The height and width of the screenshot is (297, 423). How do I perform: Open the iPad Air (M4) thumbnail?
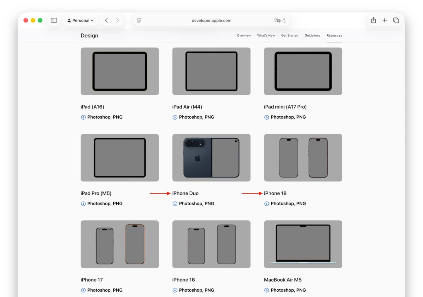click(211, 71)
